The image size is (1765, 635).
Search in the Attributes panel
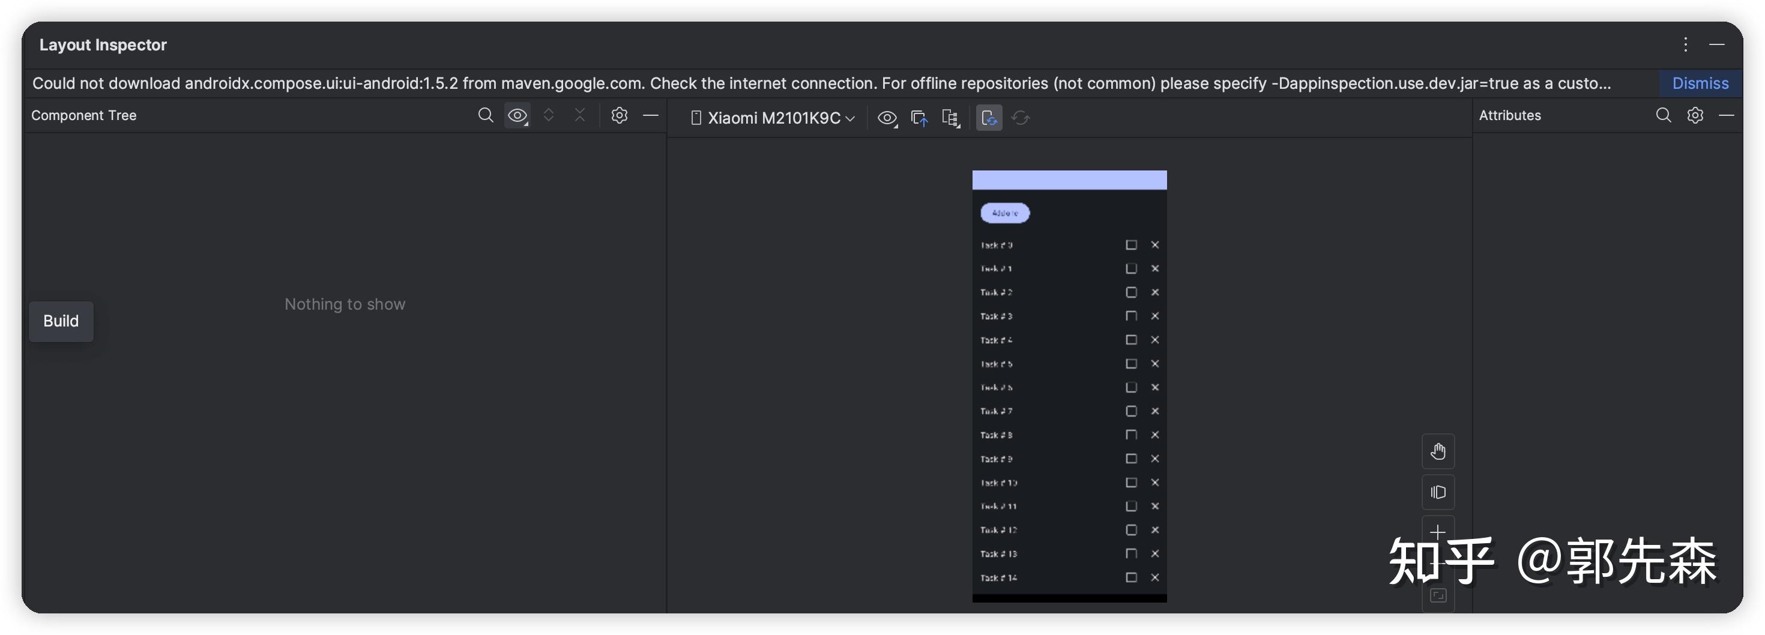[x=1663, y=115]
